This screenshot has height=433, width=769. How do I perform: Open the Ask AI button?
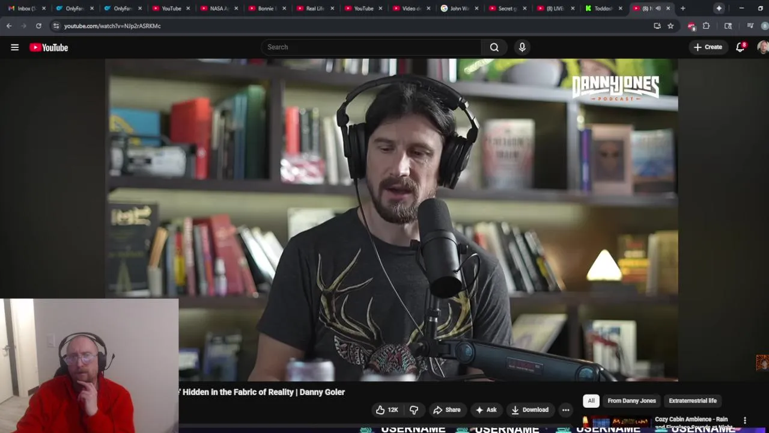tap(486, 410)
